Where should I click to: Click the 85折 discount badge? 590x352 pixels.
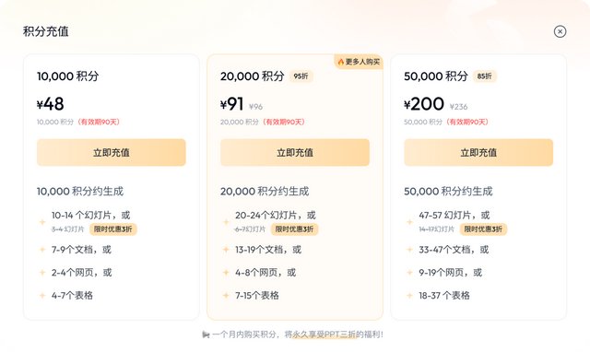[485, 76]
